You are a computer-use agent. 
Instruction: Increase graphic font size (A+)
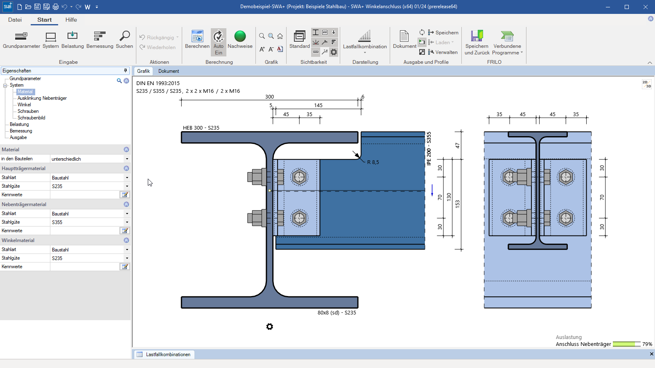pyautogui.click(x=262, y=49)
